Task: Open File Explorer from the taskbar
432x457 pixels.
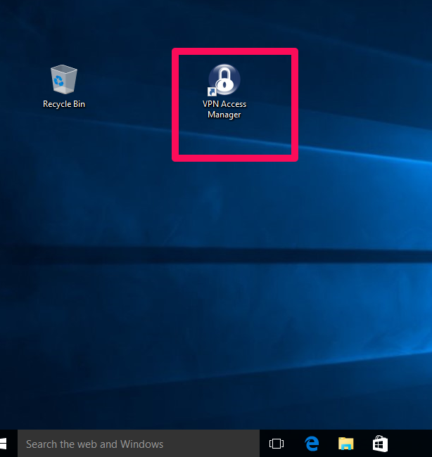Action: [346, 444]
